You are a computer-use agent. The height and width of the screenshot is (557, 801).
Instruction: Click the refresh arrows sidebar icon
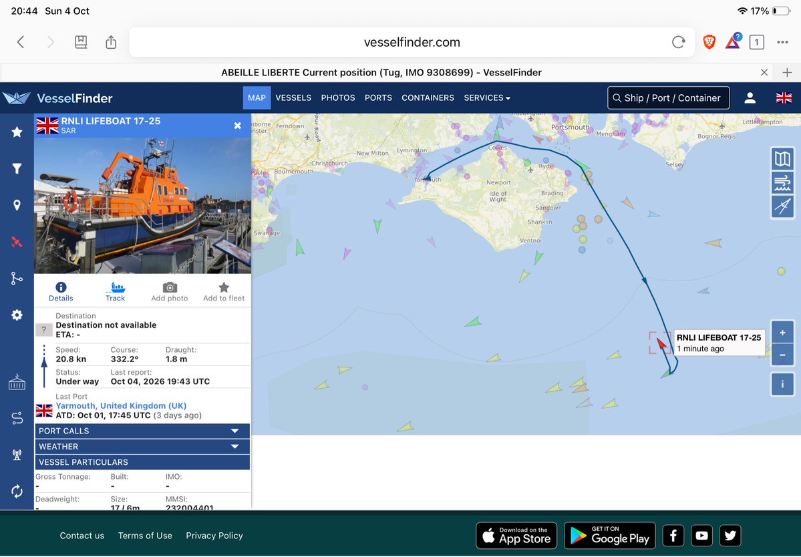[x=17, y=492]
